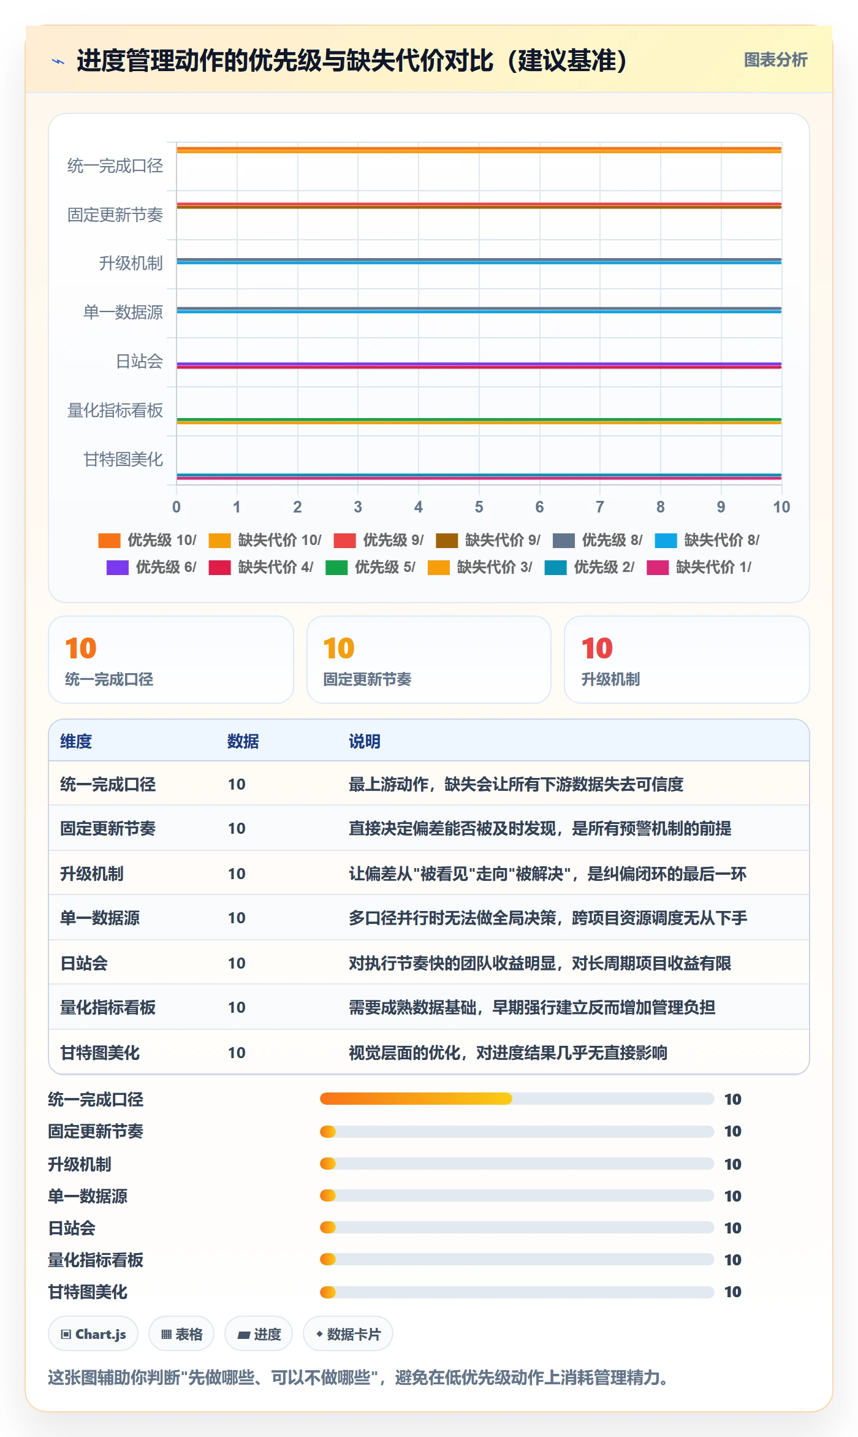Select the 表格 chip
858x1437 pixels.
tap(181, 1334)
